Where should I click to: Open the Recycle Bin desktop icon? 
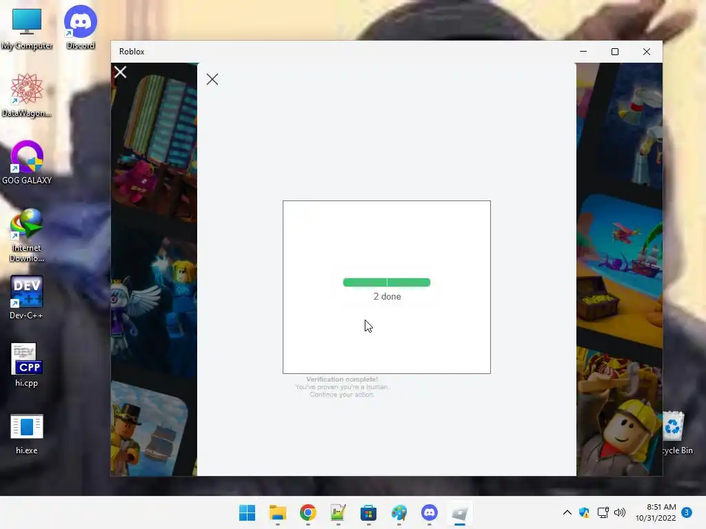(x=677, y=433)
